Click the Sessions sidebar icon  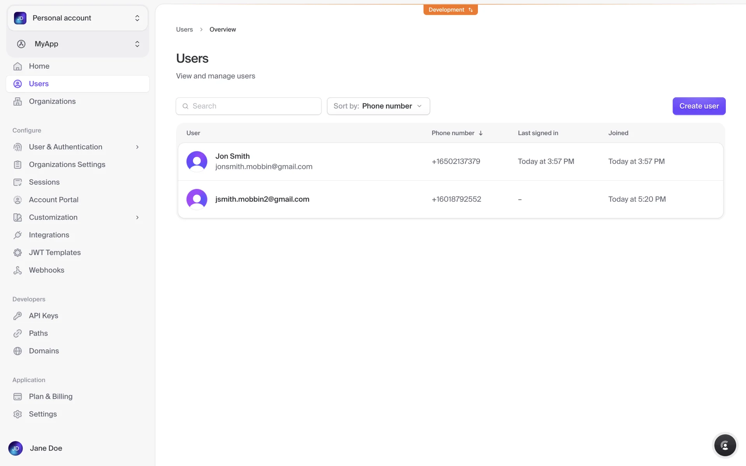pos(17,182)
